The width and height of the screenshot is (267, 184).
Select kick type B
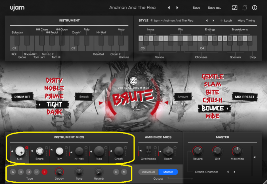coord(21,172)
